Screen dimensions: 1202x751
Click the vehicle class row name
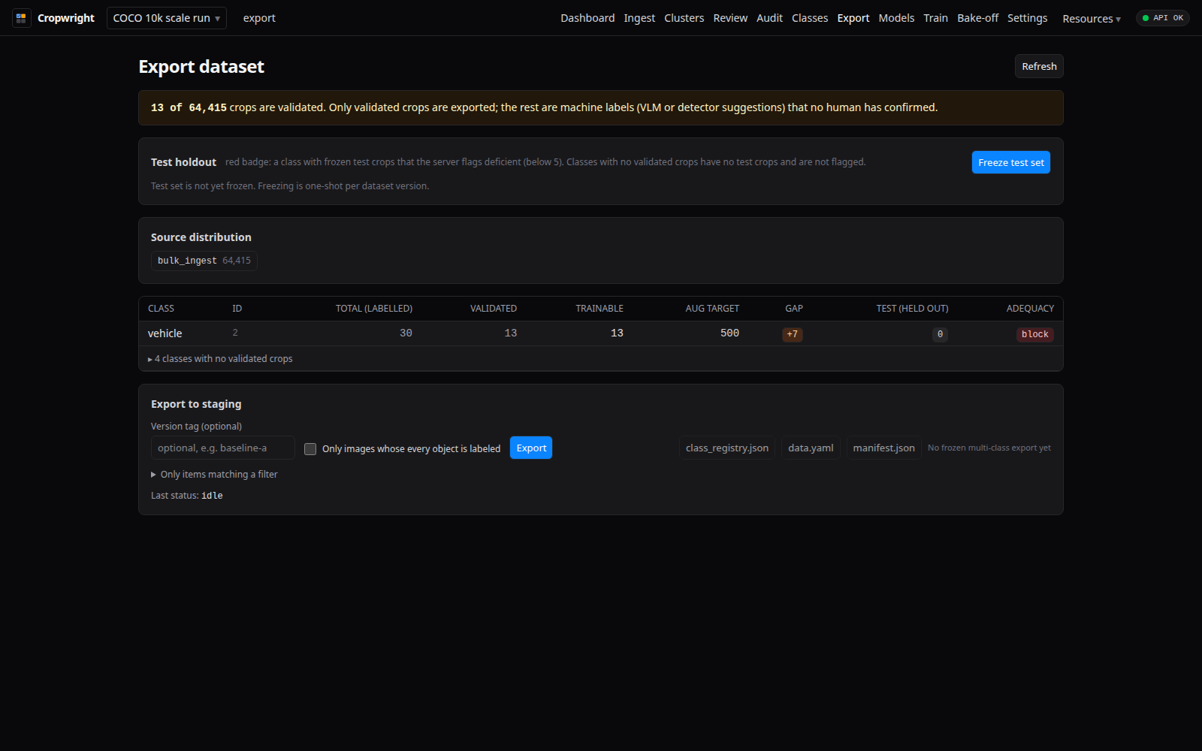point(165,333)
